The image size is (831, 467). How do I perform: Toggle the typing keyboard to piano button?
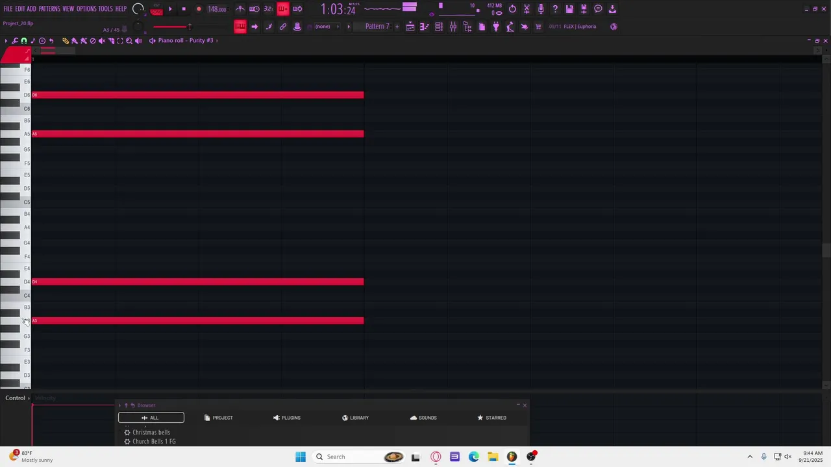[x=240, y=27]
